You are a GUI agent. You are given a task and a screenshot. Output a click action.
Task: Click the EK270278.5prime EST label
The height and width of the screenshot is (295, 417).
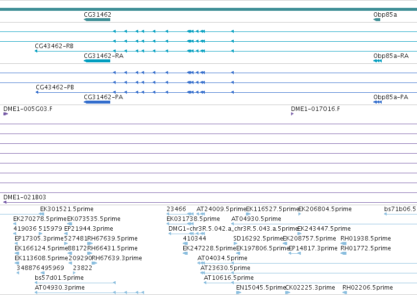(x=40, y=219)
